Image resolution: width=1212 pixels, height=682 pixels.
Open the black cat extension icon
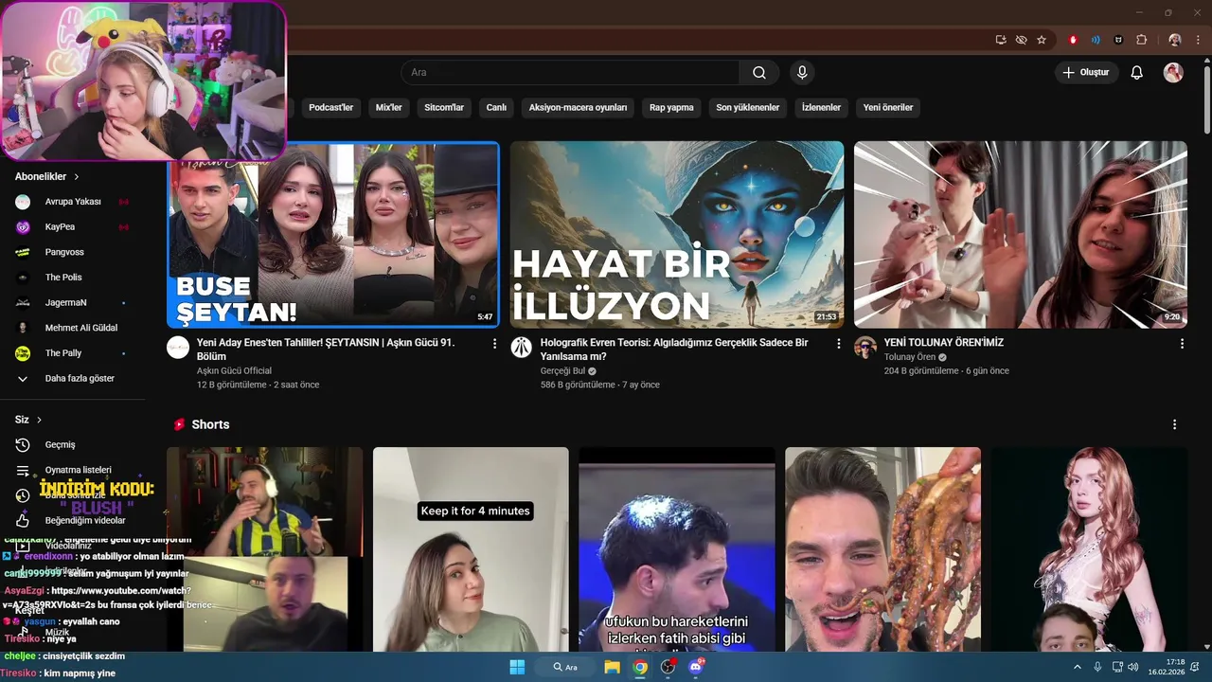tap(1118, 40)
